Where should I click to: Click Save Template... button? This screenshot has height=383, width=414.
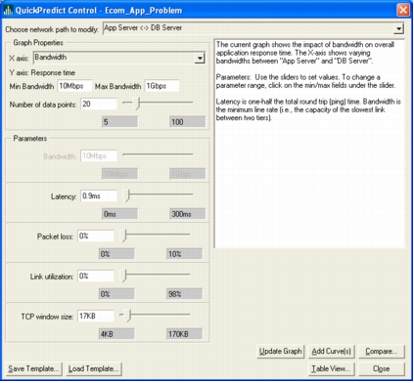[33, 369]
